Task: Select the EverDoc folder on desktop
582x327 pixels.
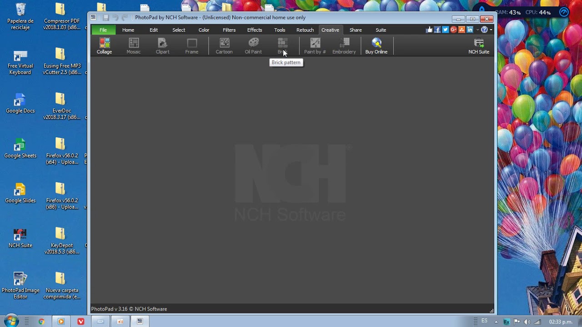Action: coord(62,106)
